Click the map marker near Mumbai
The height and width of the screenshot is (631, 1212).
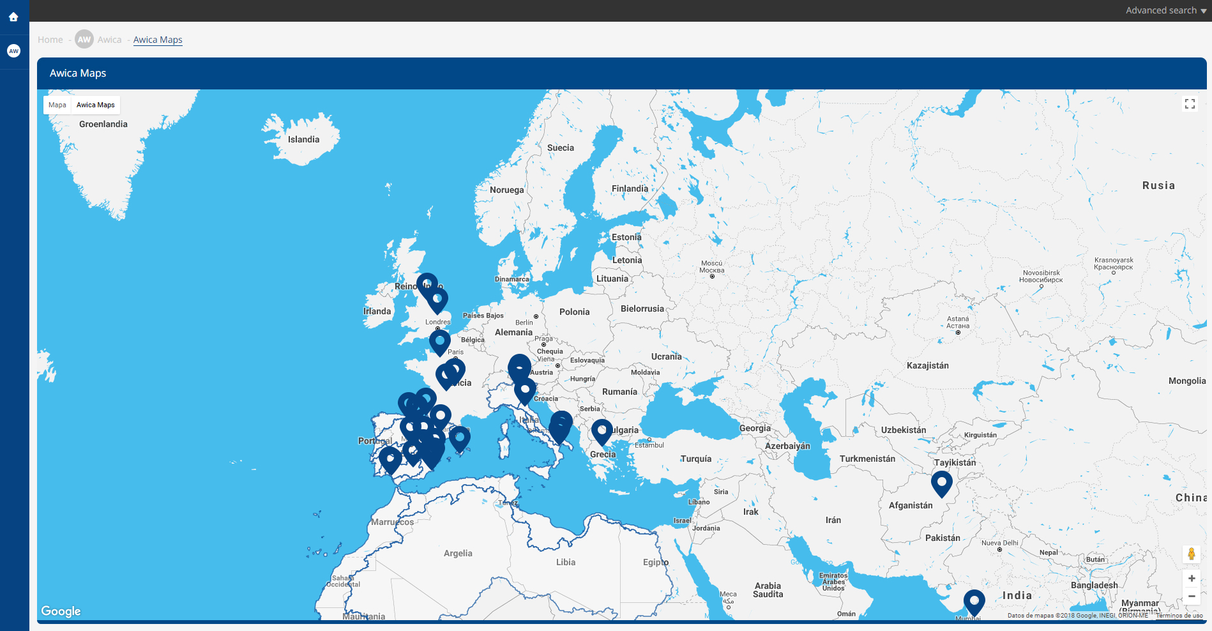coord(974,600)
